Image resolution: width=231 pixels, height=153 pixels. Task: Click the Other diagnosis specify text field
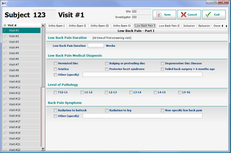tap(142, 75)
